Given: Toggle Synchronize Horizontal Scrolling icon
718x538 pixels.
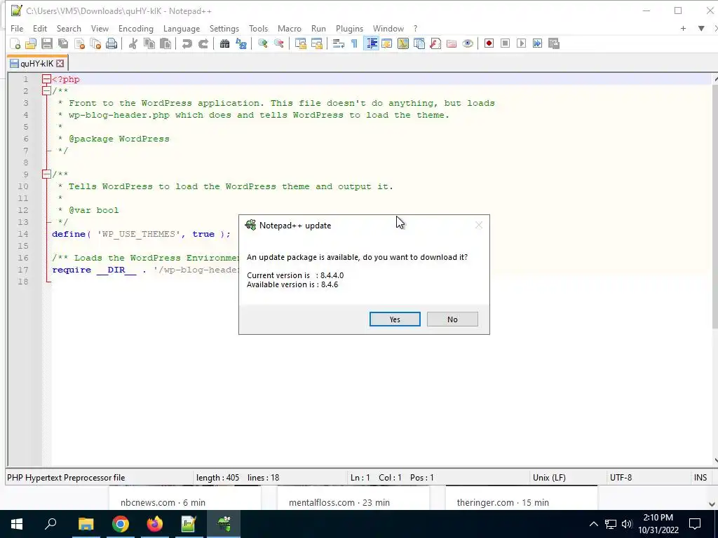Looking at the screenshot, I should tap(316, 44).
